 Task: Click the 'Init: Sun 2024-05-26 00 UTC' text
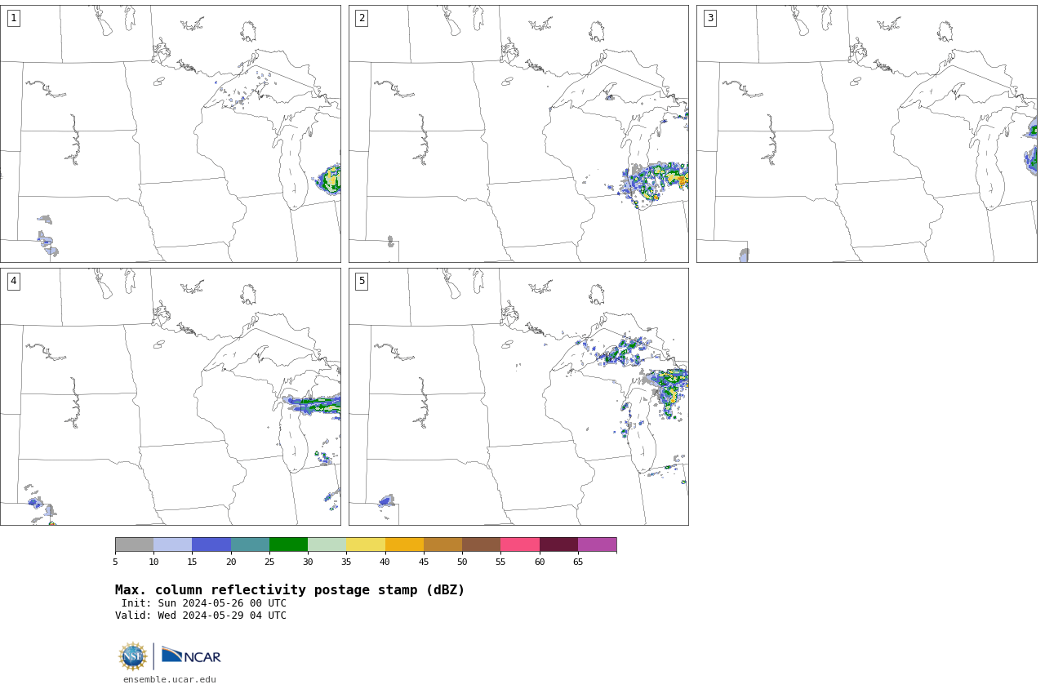(x=204, y=603)
